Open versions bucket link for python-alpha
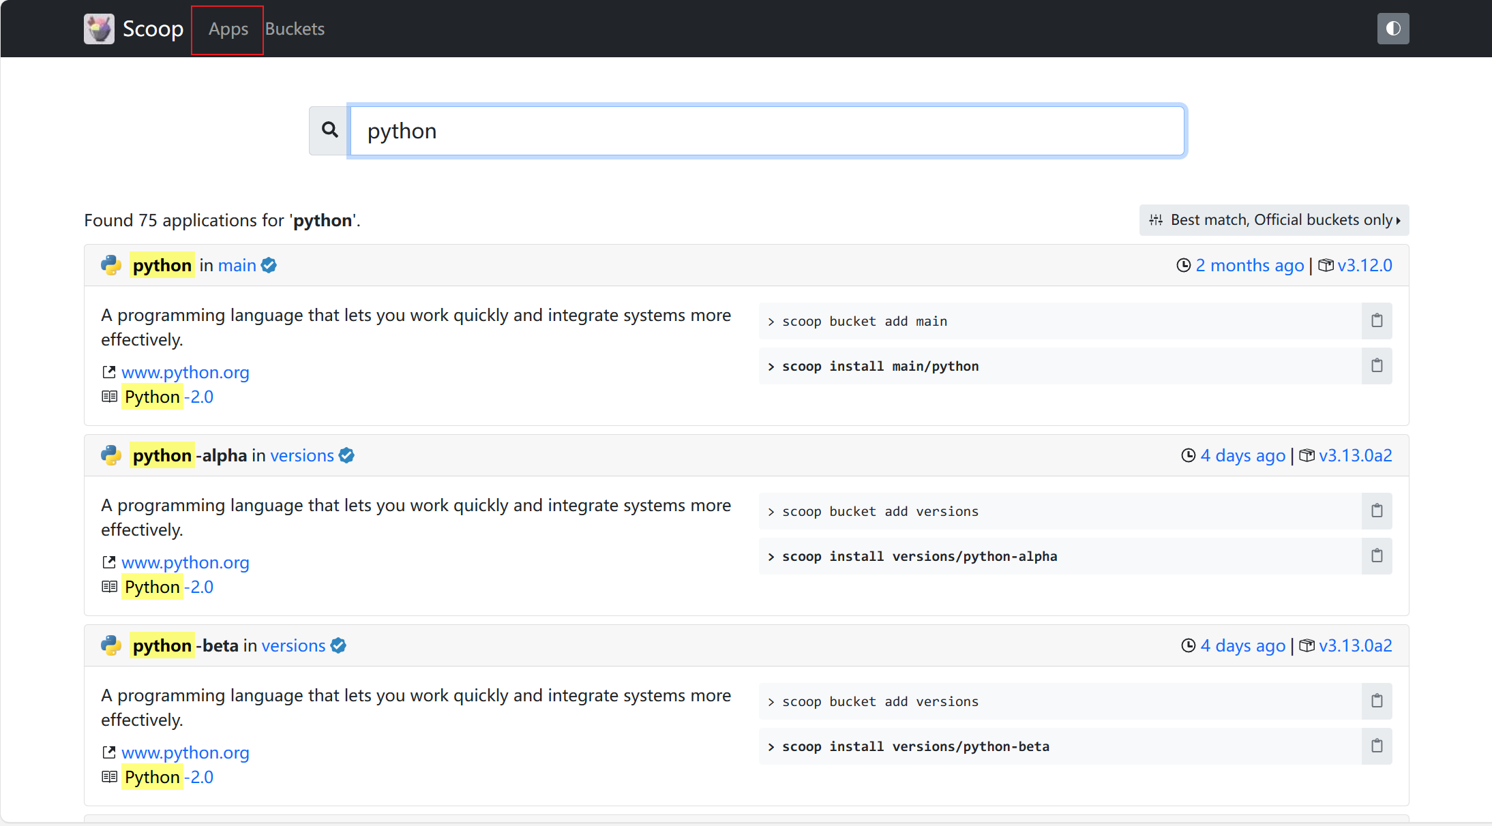 [x=302, y=455]
